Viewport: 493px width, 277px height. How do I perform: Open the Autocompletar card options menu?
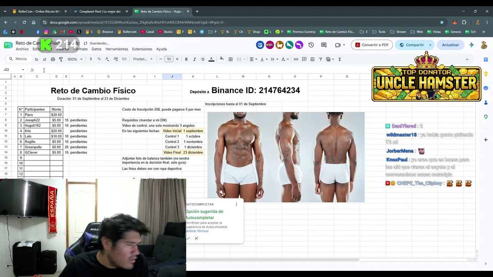pos(236,204)
